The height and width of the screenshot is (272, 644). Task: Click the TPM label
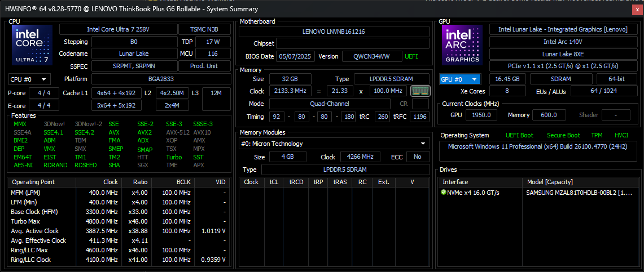coord(597,135)
